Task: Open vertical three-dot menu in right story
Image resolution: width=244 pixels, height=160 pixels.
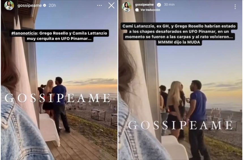Action: point(235,7)
